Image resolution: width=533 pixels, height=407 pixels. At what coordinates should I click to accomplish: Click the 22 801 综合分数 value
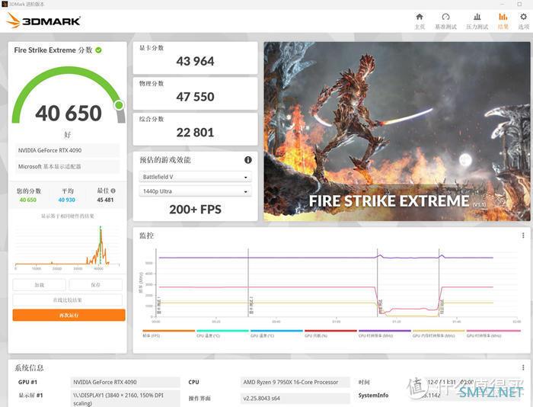pyautogui.click(x=195, y=133)
